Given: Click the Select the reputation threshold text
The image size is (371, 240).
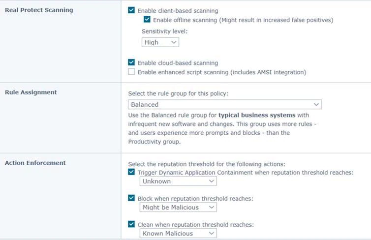Looking at the screenshot, I should point(207,164).
